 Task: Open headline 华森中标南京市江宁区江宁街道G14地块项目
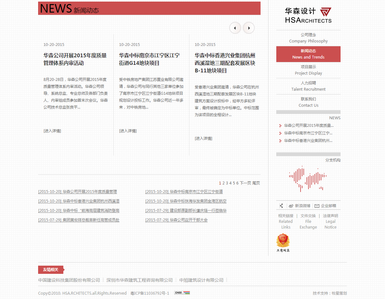pyautogui.click(x=149, y=59)
